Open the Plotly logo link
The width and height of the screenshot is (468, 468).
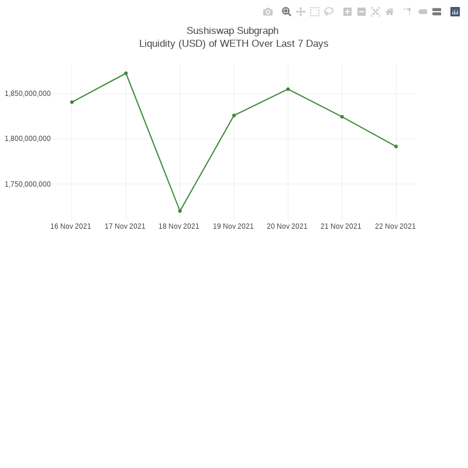[455, 12]
